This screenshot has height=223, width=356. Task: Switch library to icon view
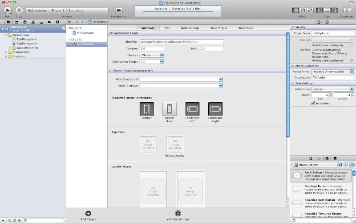pos(347,165)
